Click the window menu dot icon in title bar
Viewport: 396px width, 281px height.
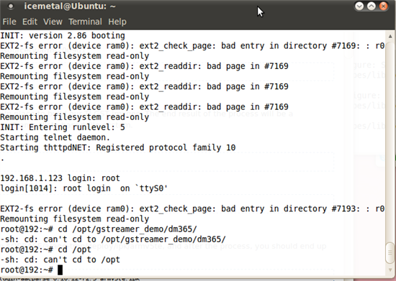pos(11,6)
